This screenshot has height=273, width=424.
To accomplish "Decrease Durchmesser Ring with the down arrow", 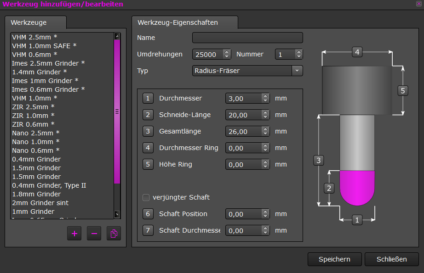I will (x=265, y=150).
